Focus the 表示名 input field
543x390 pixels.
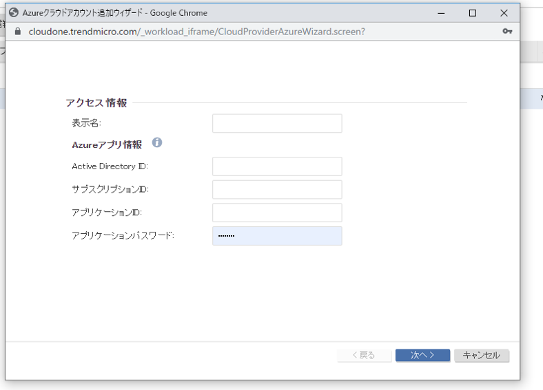[x=277, y=123]
